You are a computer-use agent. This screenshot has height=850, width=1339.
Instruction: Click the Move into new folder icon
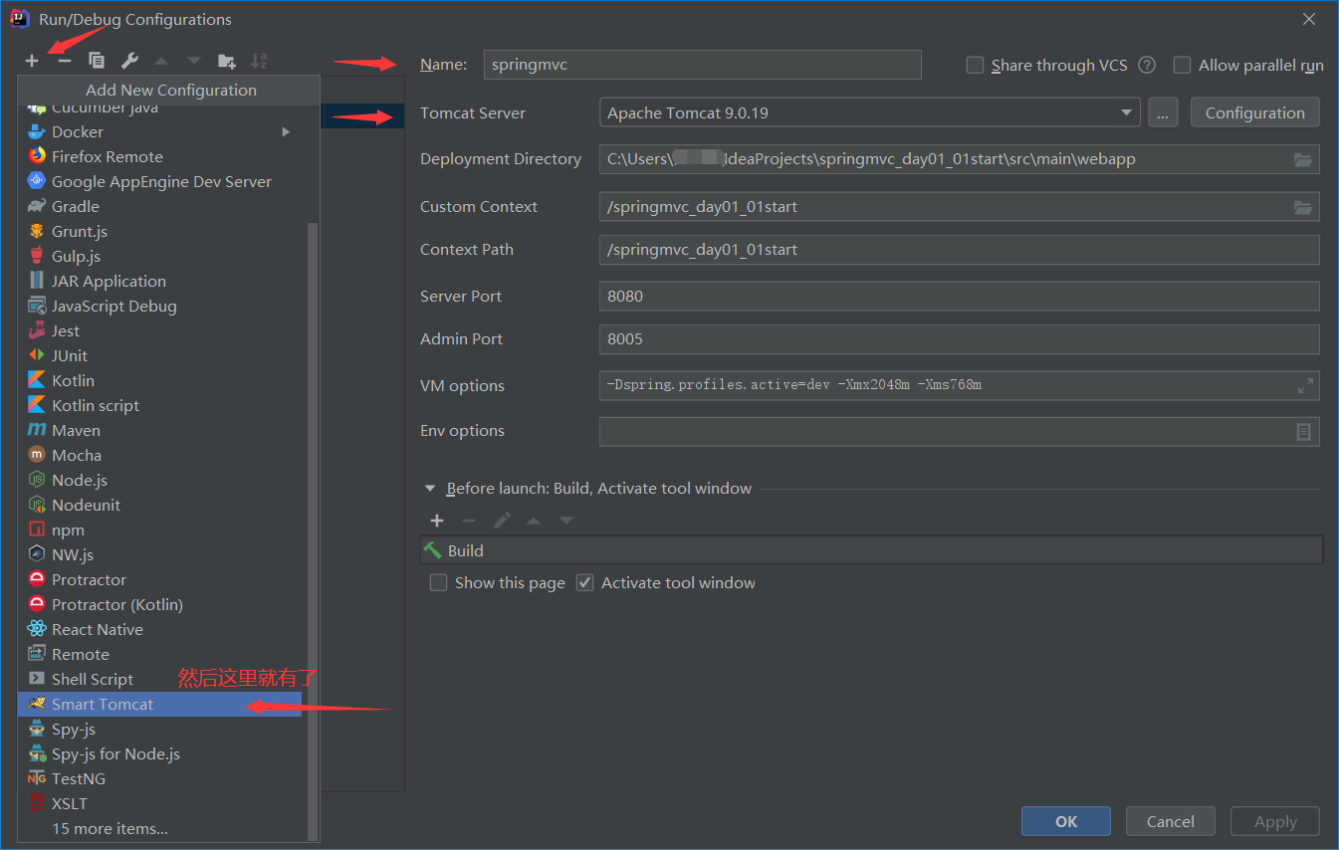click(227, 61)
